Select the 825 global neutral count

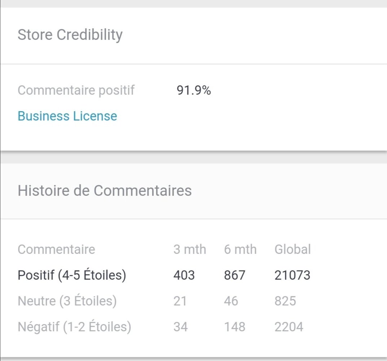tap(286, 301)
